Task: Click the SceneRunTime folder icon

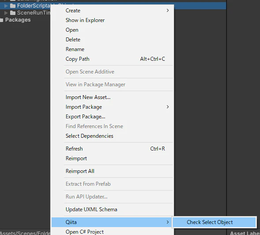Action: pyautogui.click(x=13, y=13)
